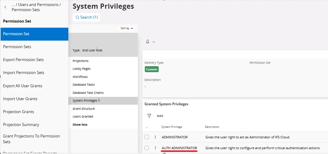328x154 pixels.
Task: Open the Grant Structure section
Action: tap(84, 109)
